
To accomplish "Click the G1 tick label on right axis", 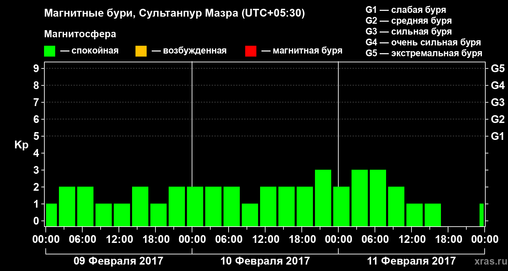I will click(498, 136).
